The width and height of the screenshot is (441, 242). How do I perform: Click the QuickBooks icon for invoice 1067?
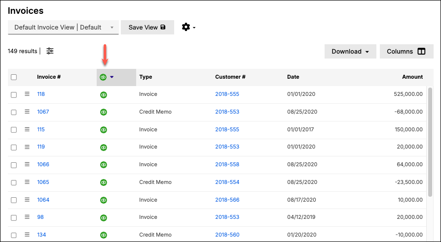click(104, 112)
